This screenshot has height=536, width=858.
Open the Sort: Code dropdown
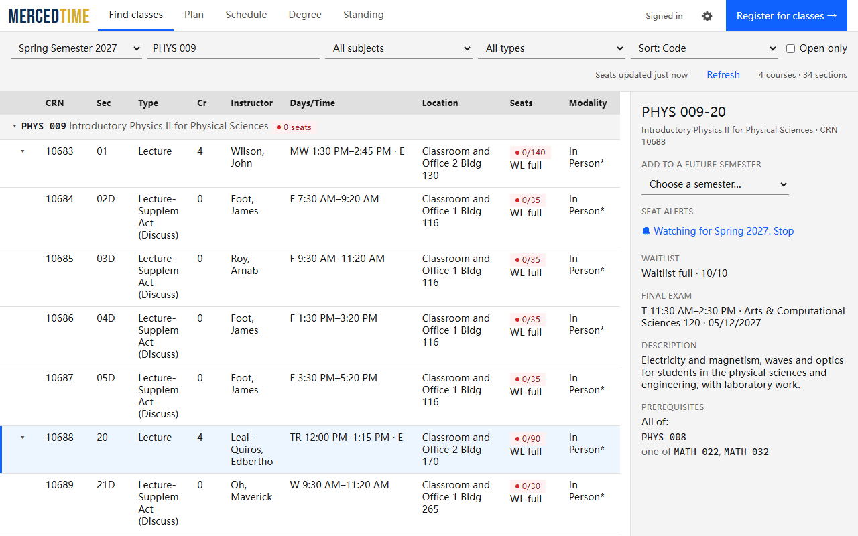click(x=704, y=48)
